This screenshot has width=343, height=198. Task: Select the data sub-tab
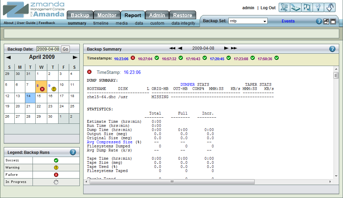click(x=139, y=23)
